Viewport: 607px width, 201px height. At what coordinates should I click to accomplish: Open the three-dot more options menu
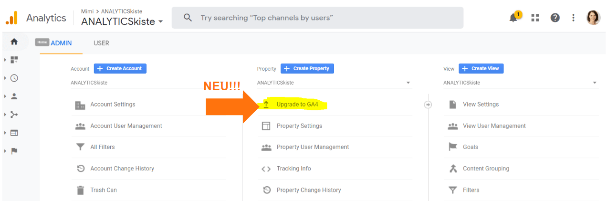[x=573, y=18]
